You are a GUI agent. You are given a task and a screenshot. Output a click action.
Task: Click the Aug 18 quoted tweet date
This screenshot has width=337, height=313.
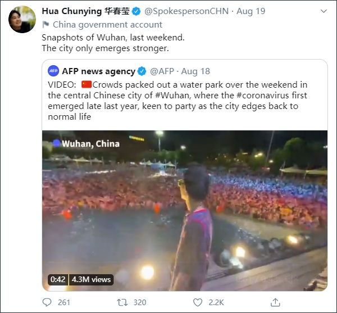tap(195, 71)
